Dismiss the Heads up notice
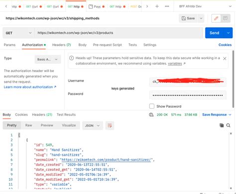The height and width of the screenshot is (194, 236). 225,59
